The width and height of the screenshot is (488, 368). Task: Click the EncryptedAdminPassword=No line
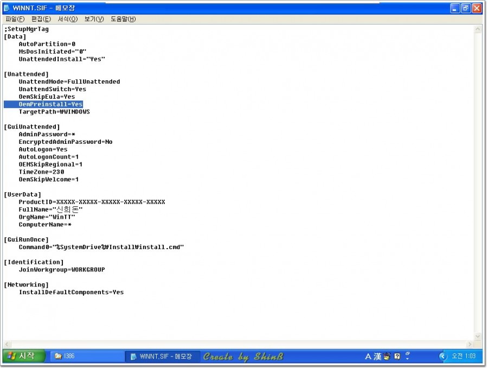[x=66, y=142]
